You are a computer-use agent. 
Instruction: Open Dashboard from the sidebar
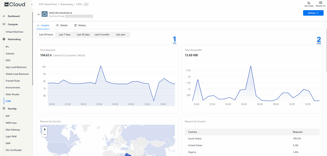coord(14,16)
